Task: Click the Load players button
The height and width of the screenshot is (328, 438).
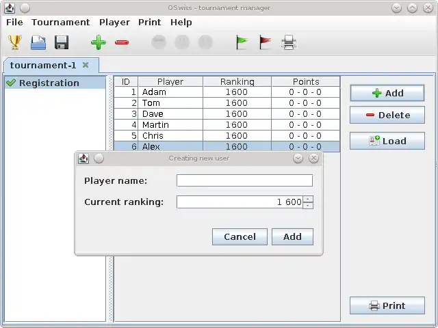Action: tap(387, 141)
